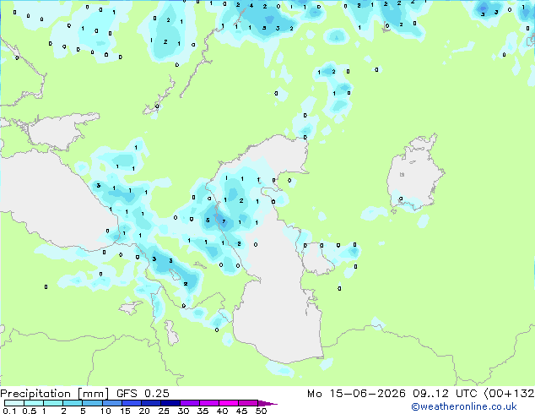Click legend scale label '0.5'
The height and width of the screenshot is (414, 535).
tap(30, 411)
